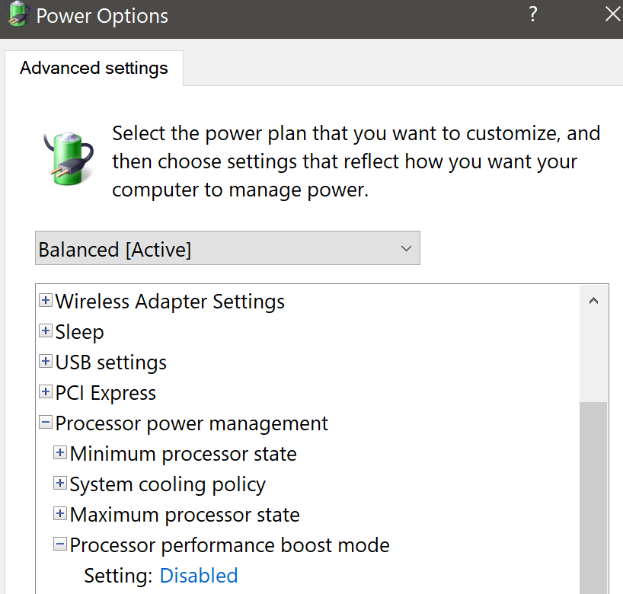Click the "Setting:" label text

pyautogui.click(x=118, y=575)
